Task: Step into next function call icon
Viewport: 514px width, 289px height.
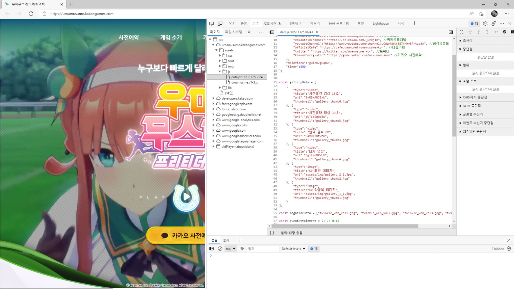Action: coord(479,32)
